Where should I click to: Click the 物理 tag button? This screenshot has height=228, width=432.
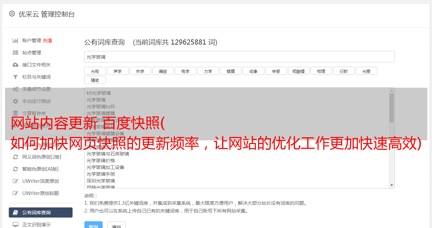(x=321, y=71)
